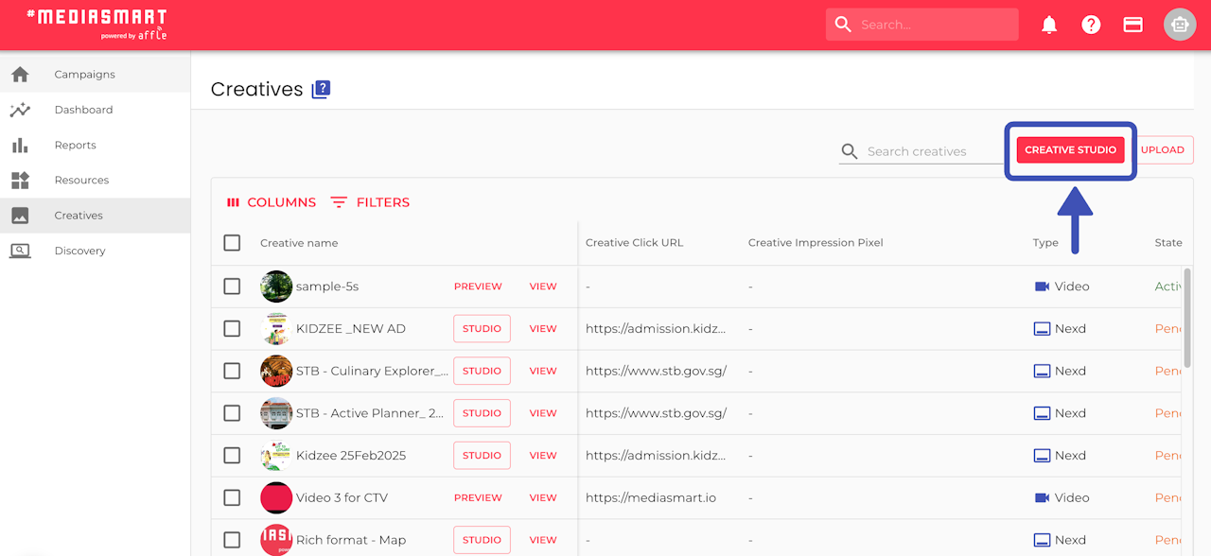Image resolution: width=1211 pixels, height=556 pixels.
Task: Click the Dashboard chart icon
Action: [x=20, y=110]
